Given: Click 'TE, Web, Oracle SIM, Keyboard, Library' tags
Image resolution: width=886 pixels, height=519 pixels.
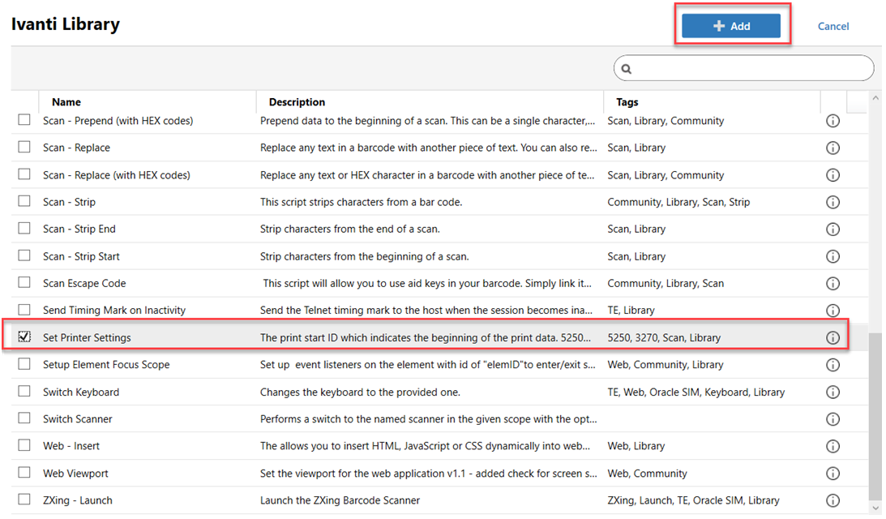Looking at the screenshot, I should click(x=696, y=392).
